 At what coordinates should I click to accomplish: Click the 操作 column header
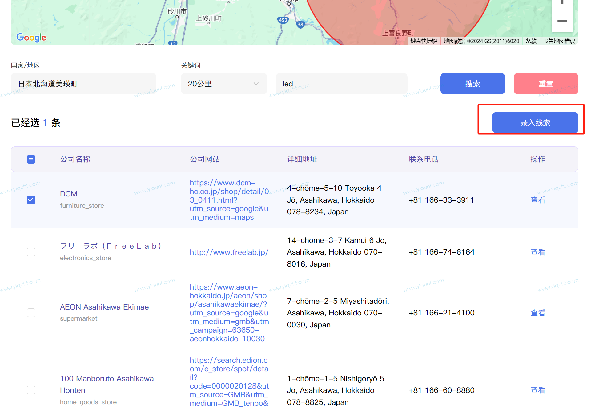[x=538, y=159]
